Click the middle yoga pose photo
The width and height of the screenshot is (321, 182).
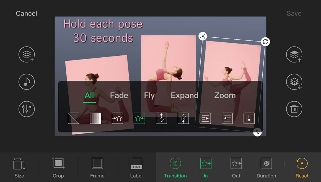tap(168, 58)
